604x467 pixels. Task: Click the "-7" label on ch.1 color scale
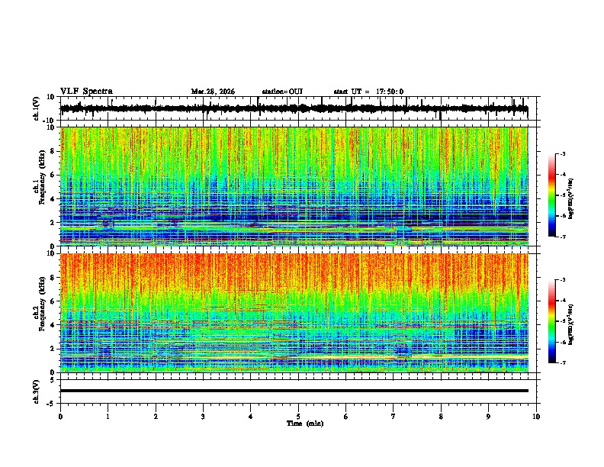pyautogui.click(x=562, y=237)
